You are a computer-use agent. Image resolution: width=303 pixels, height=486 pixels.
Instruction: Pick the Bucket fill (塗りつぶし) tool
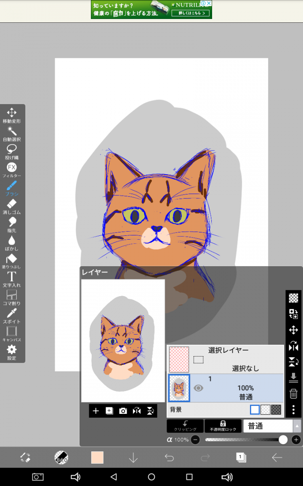12,261
